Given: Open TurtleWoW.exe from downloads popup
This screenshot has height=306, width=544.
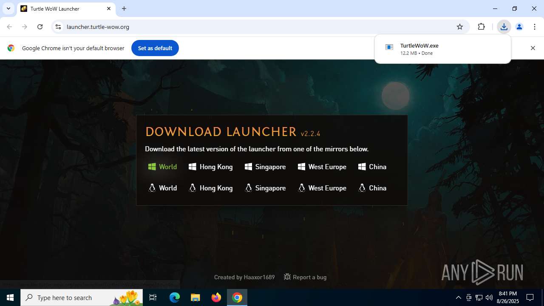Looking at the screenshot, I should 442,49.
